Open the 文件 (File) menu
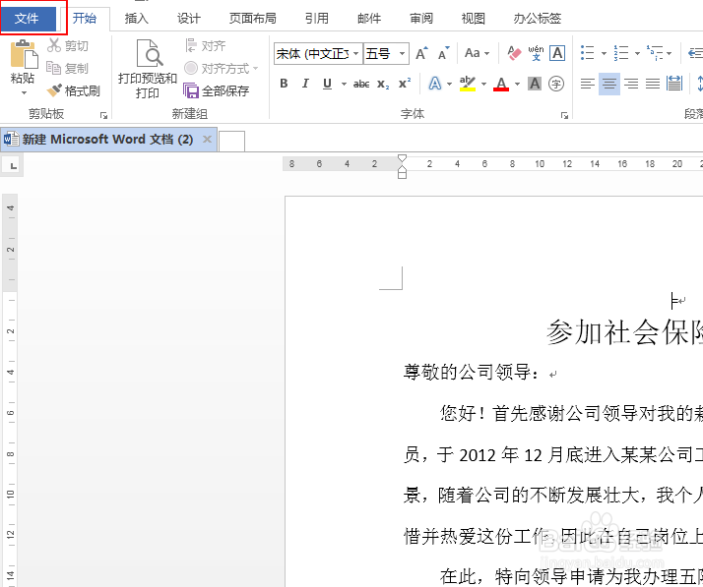703x587 pixels. pyautogui.click(x=29, y=19)
